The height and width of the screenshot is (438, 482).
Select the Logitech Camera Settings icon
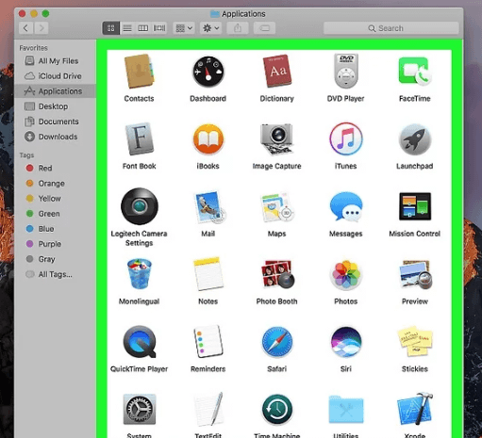140,206
